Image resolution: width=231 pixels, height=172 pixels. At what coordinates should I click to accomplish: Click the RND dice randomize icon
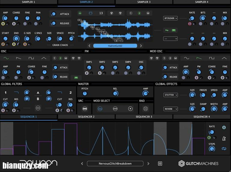[145, 109]
